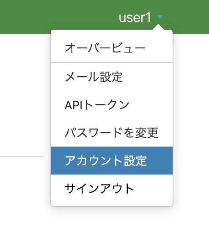Click the popup caret pointing to user1 arrow
This screenshot has height=233, width=209.
[158, 27]
